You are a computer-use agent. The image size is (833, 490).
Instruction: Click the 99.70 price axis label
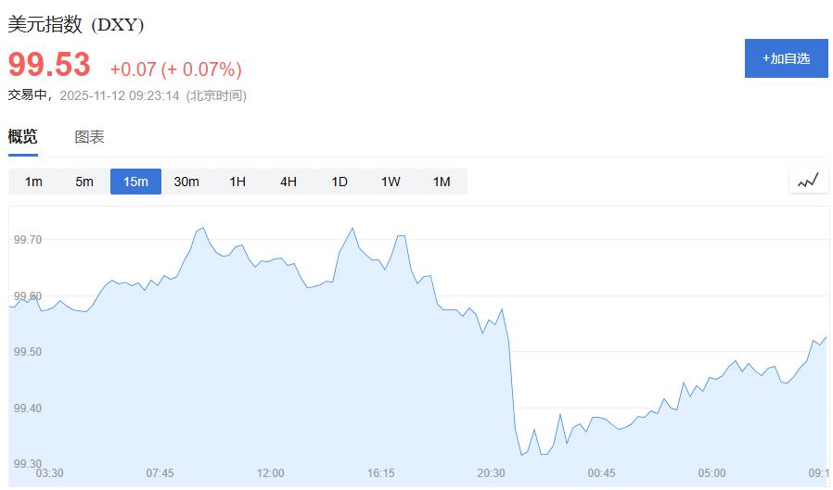pos(28,240)
